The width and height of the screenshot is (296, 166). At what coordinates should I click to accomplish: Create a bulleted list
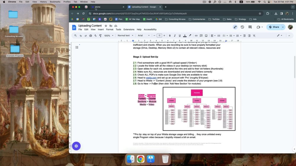point(231,36)
